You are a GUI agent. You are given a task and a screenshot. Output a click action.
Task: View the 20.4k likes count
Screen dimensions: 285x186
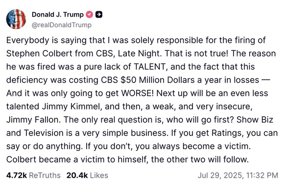(77, 175)
